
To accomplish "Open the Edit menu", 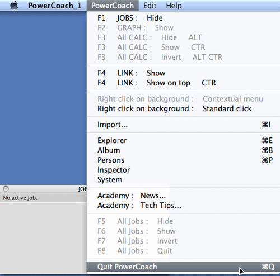I will (x=150, y=6).
